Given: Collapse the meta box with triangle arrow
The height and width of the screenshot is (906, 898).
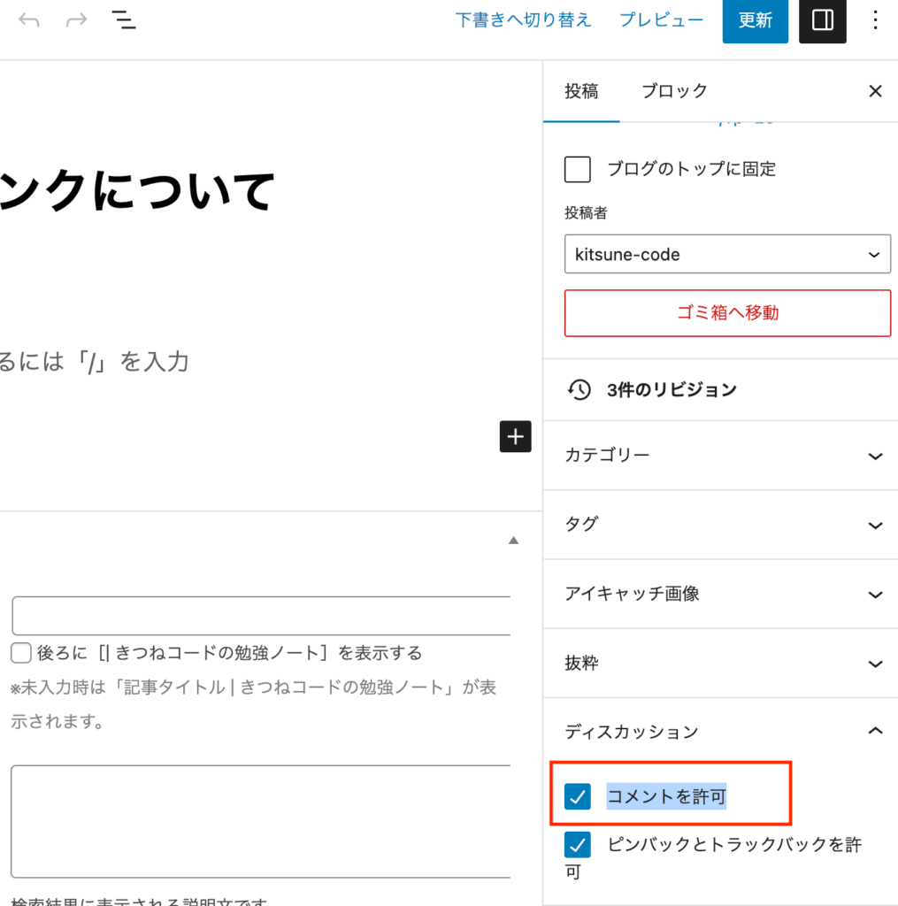Looking at the screenshot, I should click(x=513, y=541).
